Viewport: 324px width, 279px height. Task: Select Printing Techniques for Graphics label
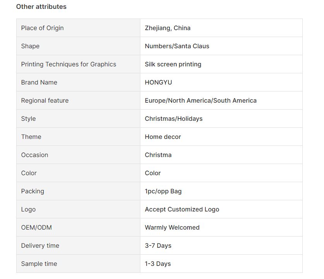coord(68,64)
